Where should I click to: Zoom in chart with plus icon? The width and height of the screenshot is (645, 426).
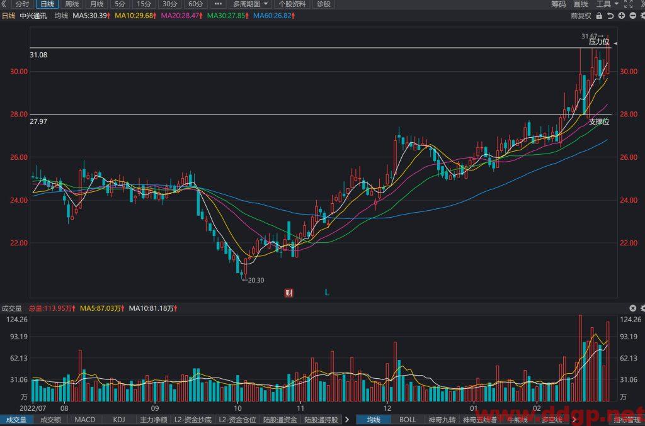(x=622, y=16)
